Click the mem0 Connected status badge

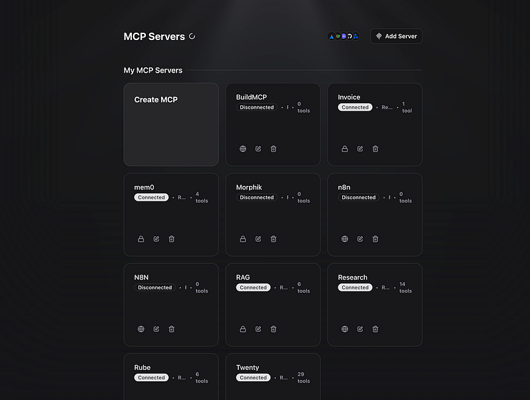(151, 197)
